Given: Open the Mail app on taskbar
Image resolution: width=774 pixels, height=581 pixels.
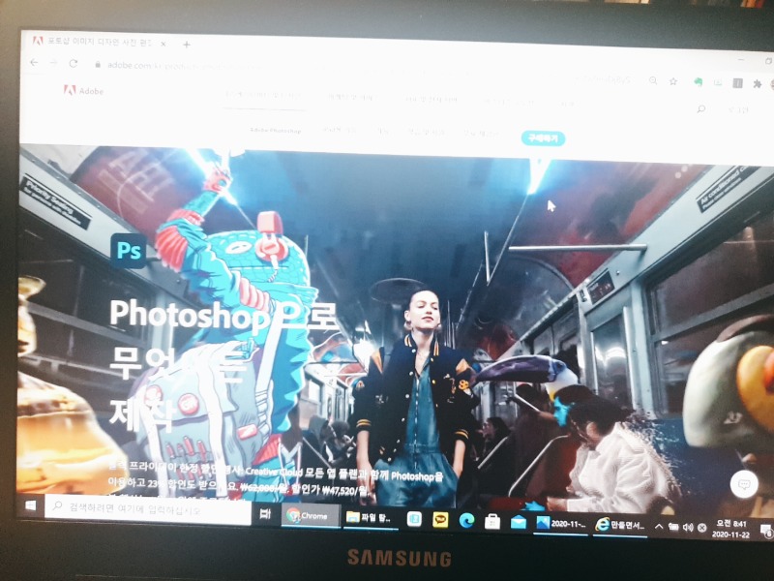Looking at the screenshot, I should (x=519, y=522).
